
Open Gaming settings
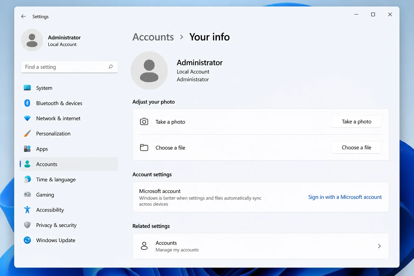[69, 195]
